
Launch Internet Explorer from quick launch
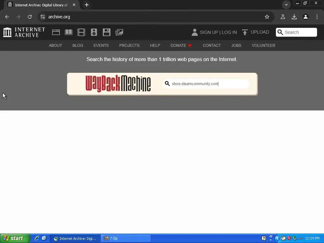37,238
